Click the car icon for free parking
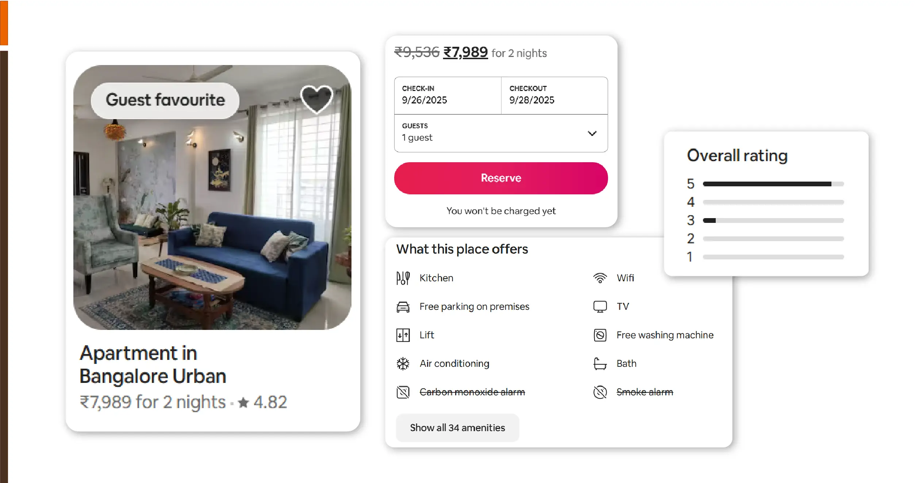This screenshot has width=915, height=483. [403, 307]
